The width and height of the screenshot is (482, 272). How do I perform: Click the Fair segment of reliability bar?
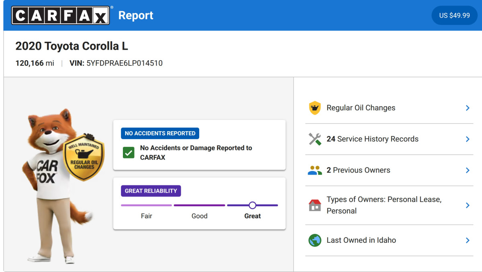pyautogui.click(x=146, y=205)
